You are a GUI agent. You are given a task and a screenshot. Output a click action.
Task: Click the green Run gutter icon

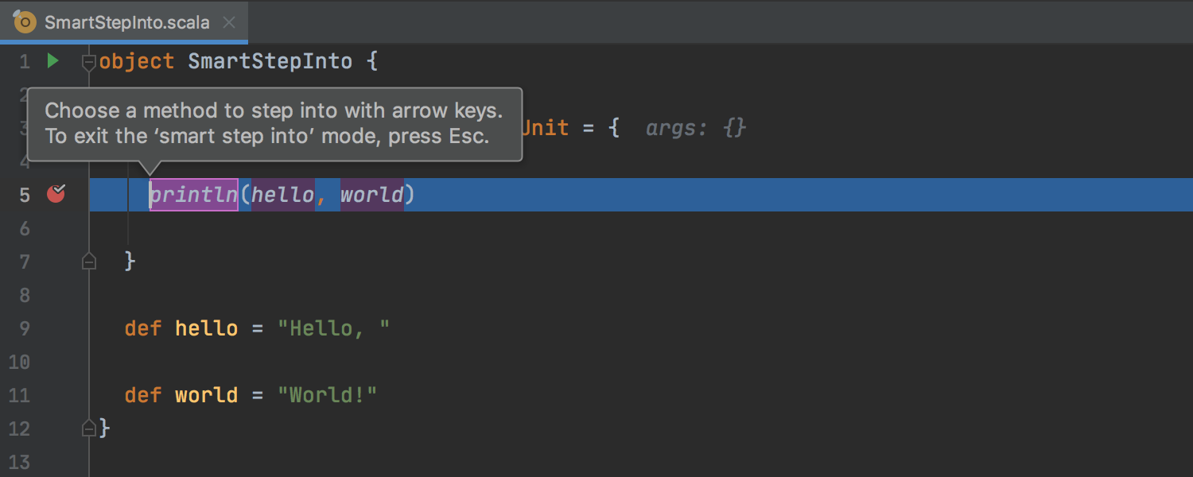[52, 60]
